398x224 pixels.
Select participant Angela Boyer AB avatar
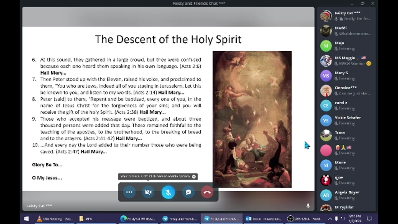click(x=326, y=195)
